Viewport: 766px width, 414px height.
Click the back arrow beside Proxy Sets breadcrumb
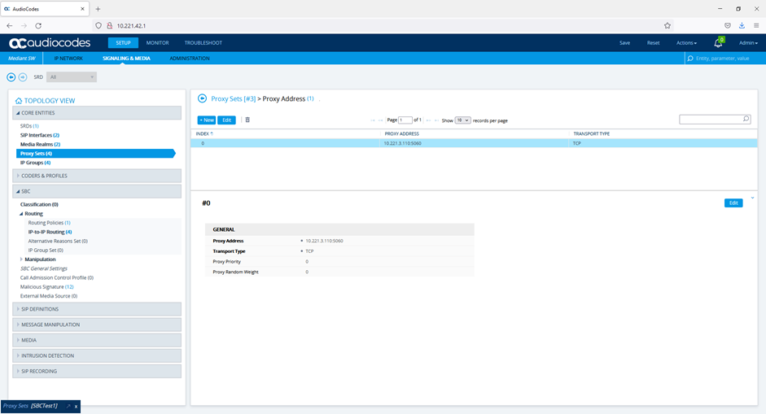(x=202, y=98)
